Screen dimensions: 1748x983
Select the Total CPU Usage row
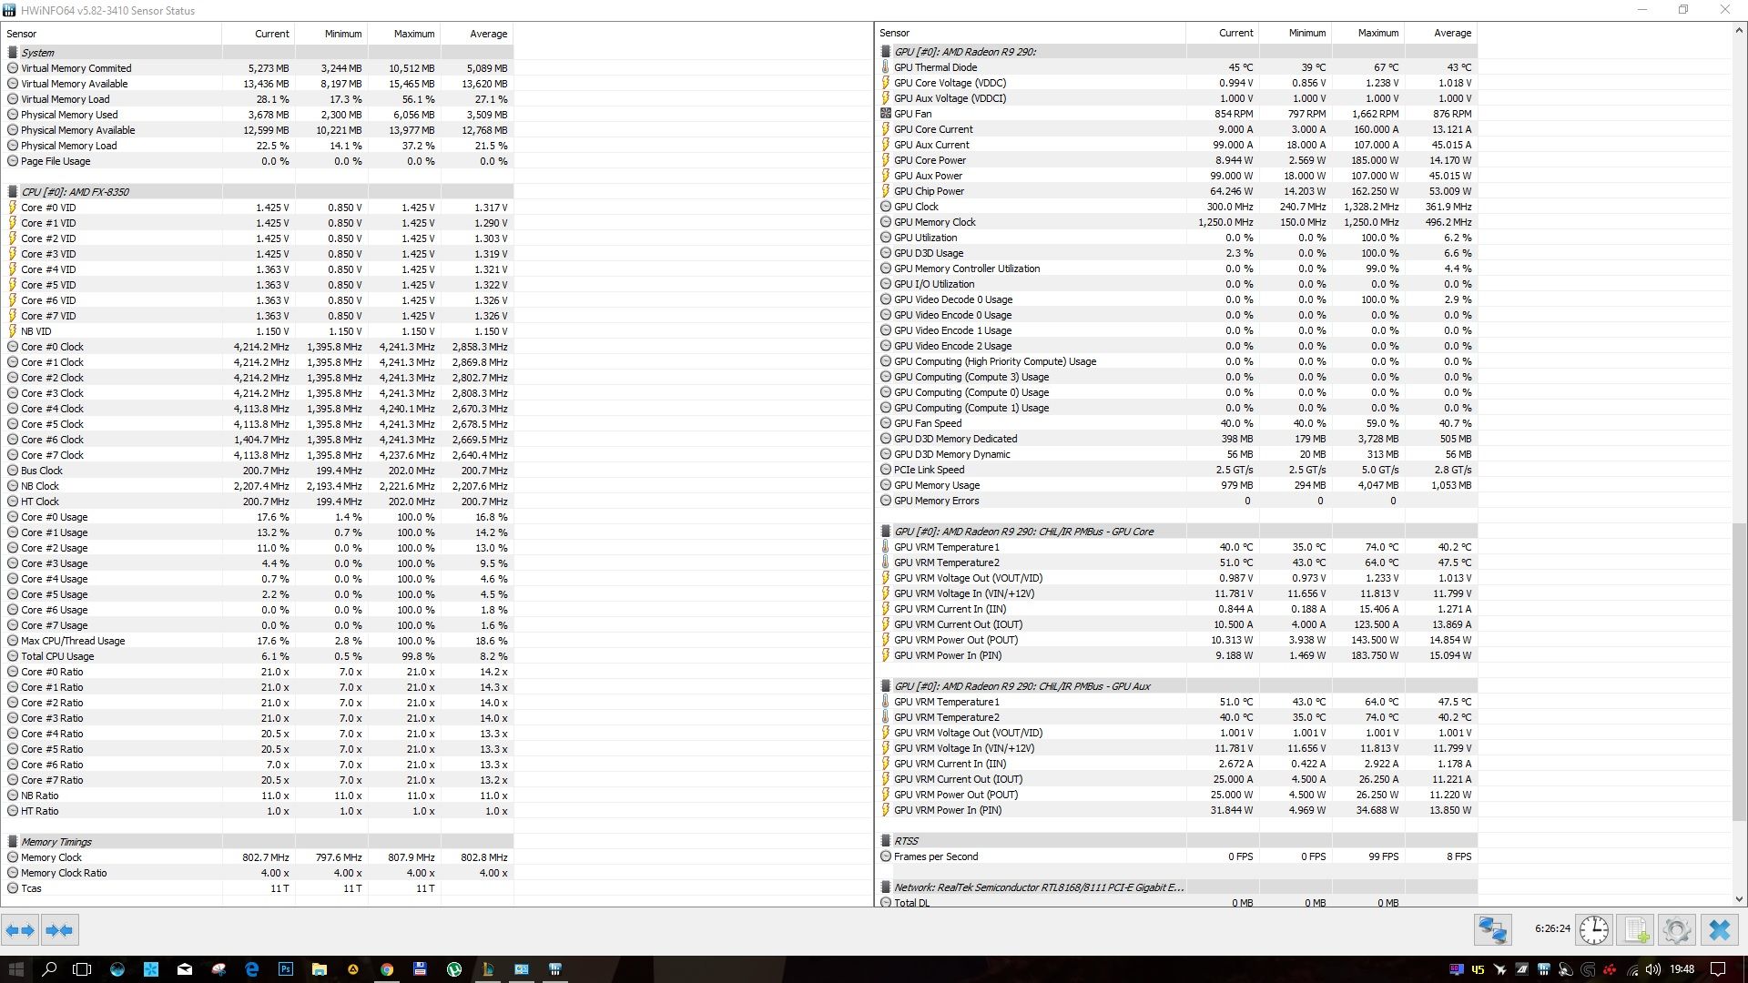pos(258,656)
